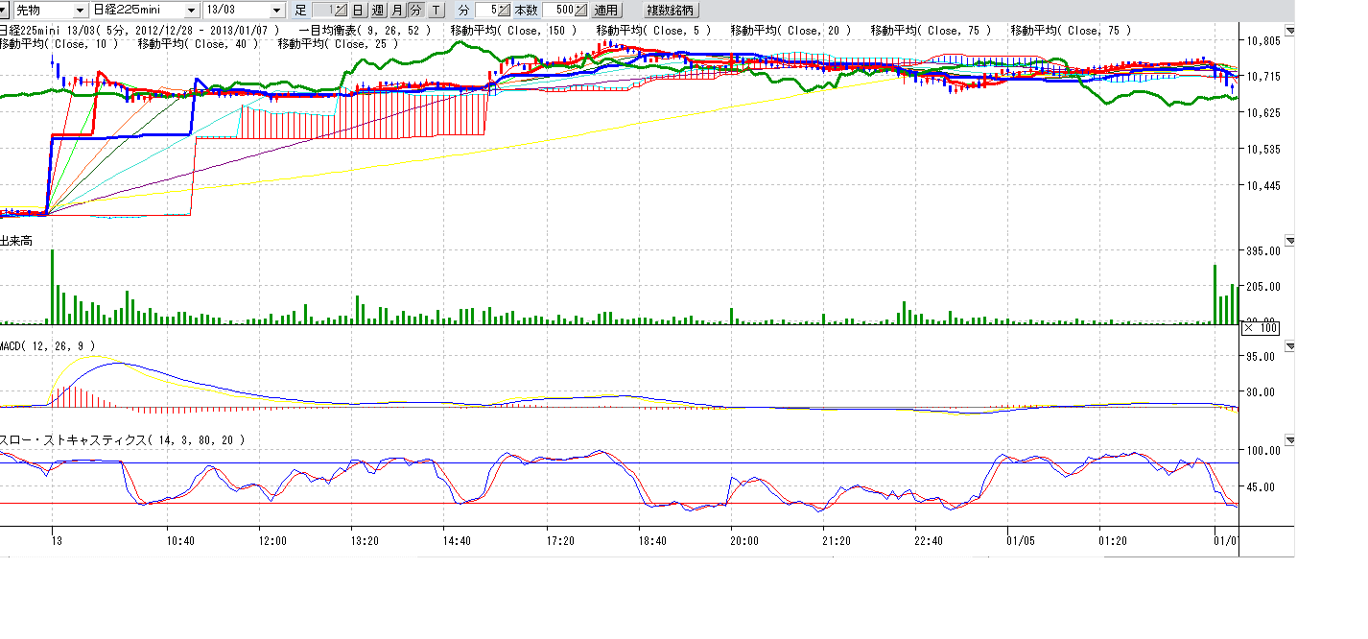The width and height of the screenshot is (1368, 639).
Task: Click the stepper beside the 500 bar count
Action: [580, 10]
